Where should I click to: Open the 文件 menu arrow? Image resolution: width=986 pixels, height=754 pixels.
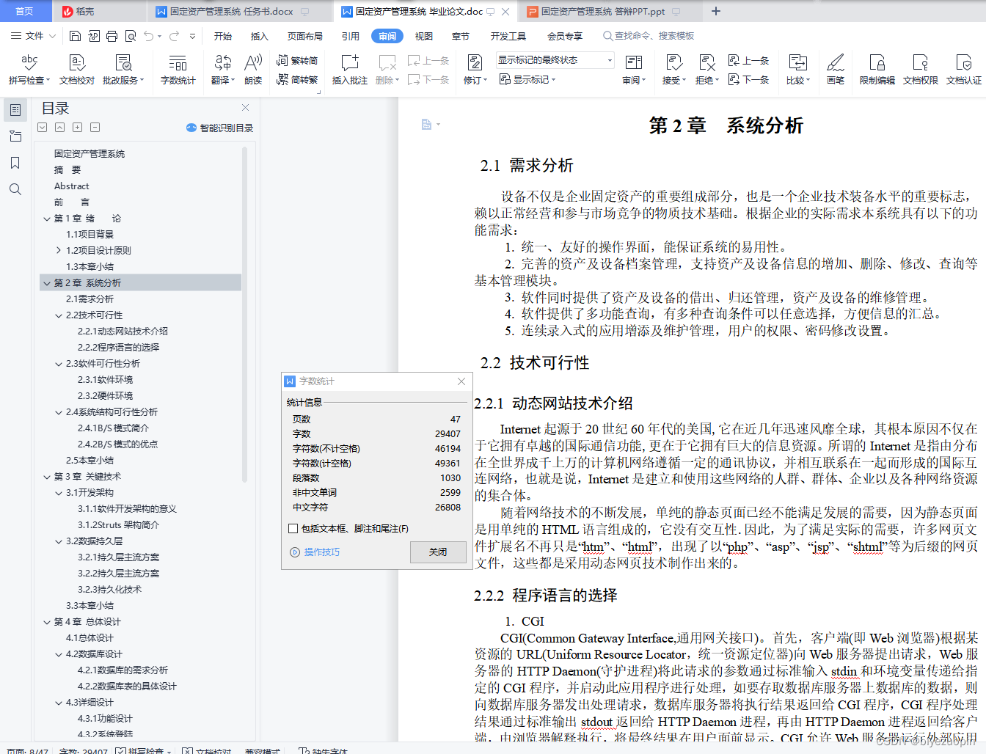(52, 36)
